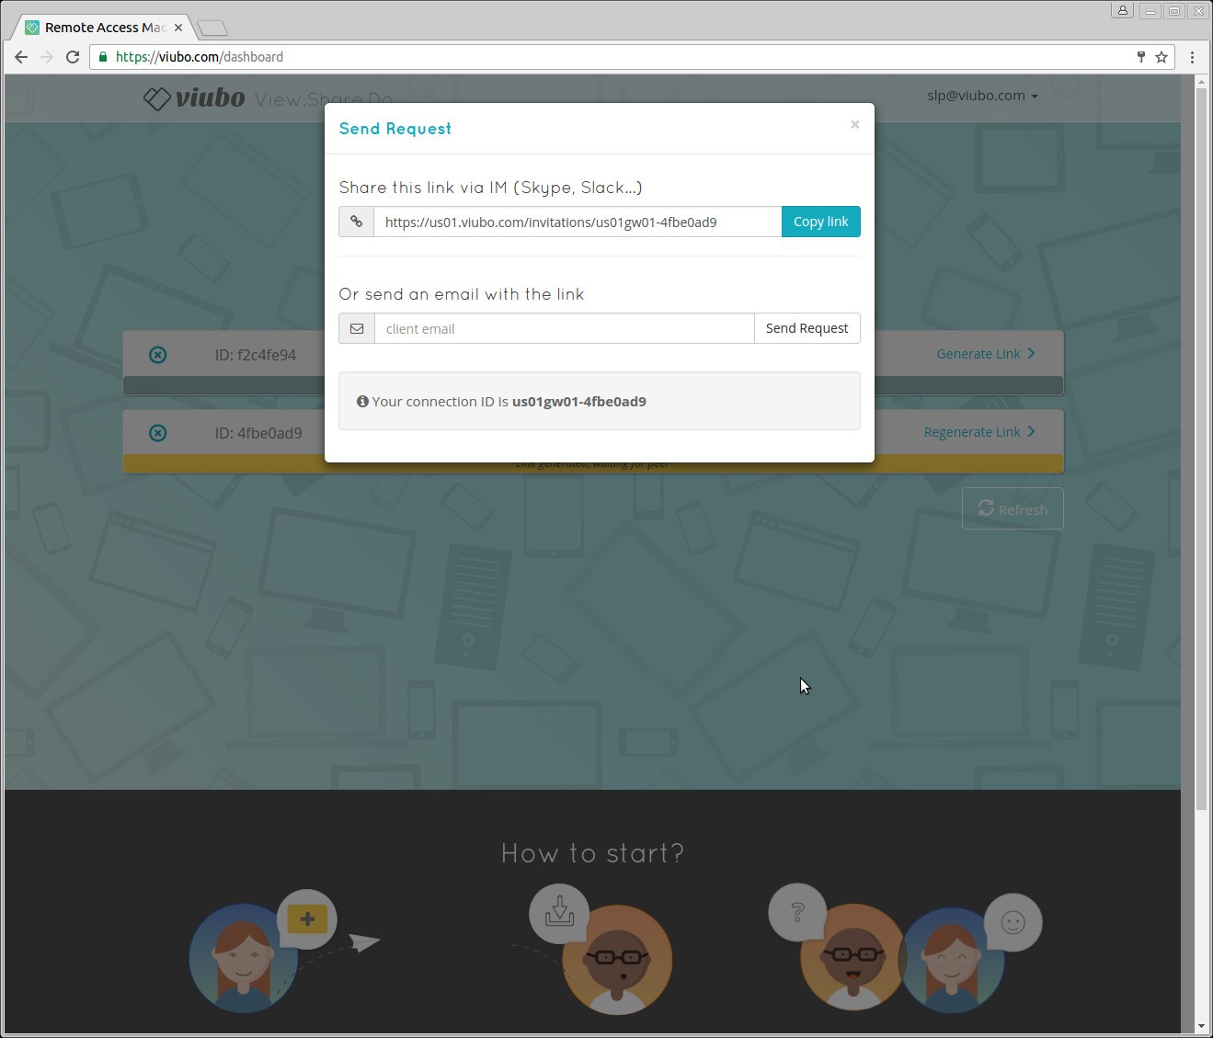Click the forward navigation arrow

click(x=47, y=57)
